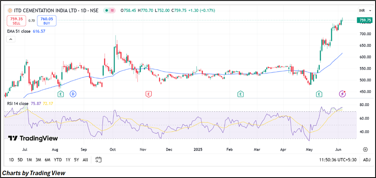Screen dimensions: 376x178
Task: Open the go to date calendar icon
Action: coord(99,160)
